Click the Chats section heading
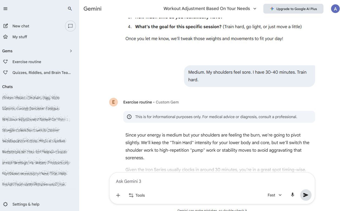Viewport: 340px width, 211px height. pos(7,87)
